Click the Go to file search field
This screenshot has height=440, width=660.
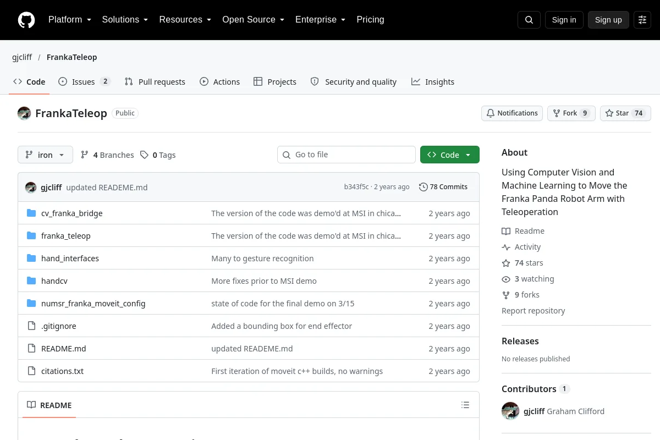[x=346, y=155]
